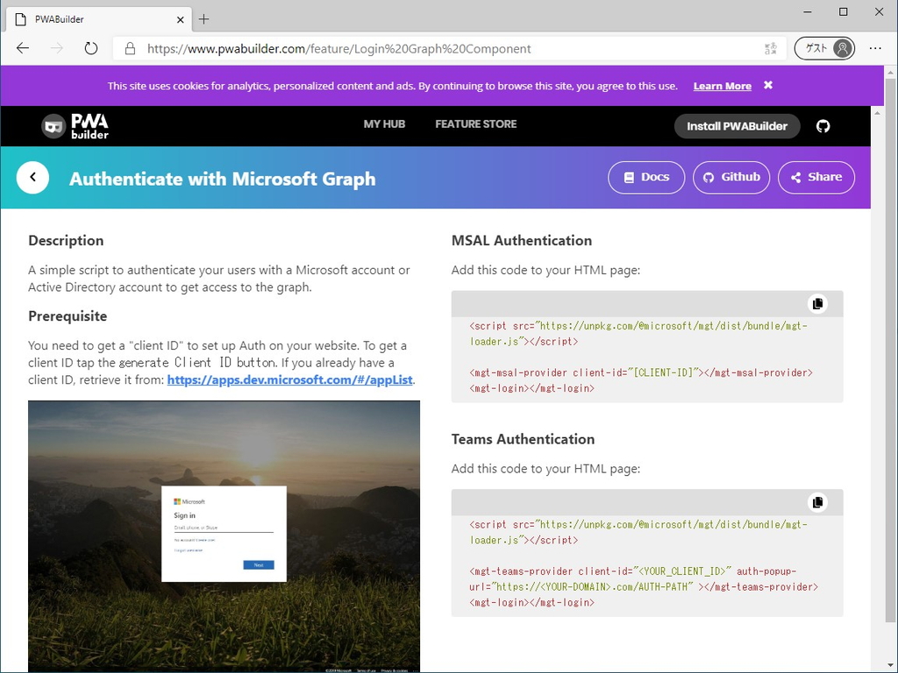This screenshot has width=898, height=673.
Task: Dismiss the cookie notice with the X
Action: click(x=767, y=85)
